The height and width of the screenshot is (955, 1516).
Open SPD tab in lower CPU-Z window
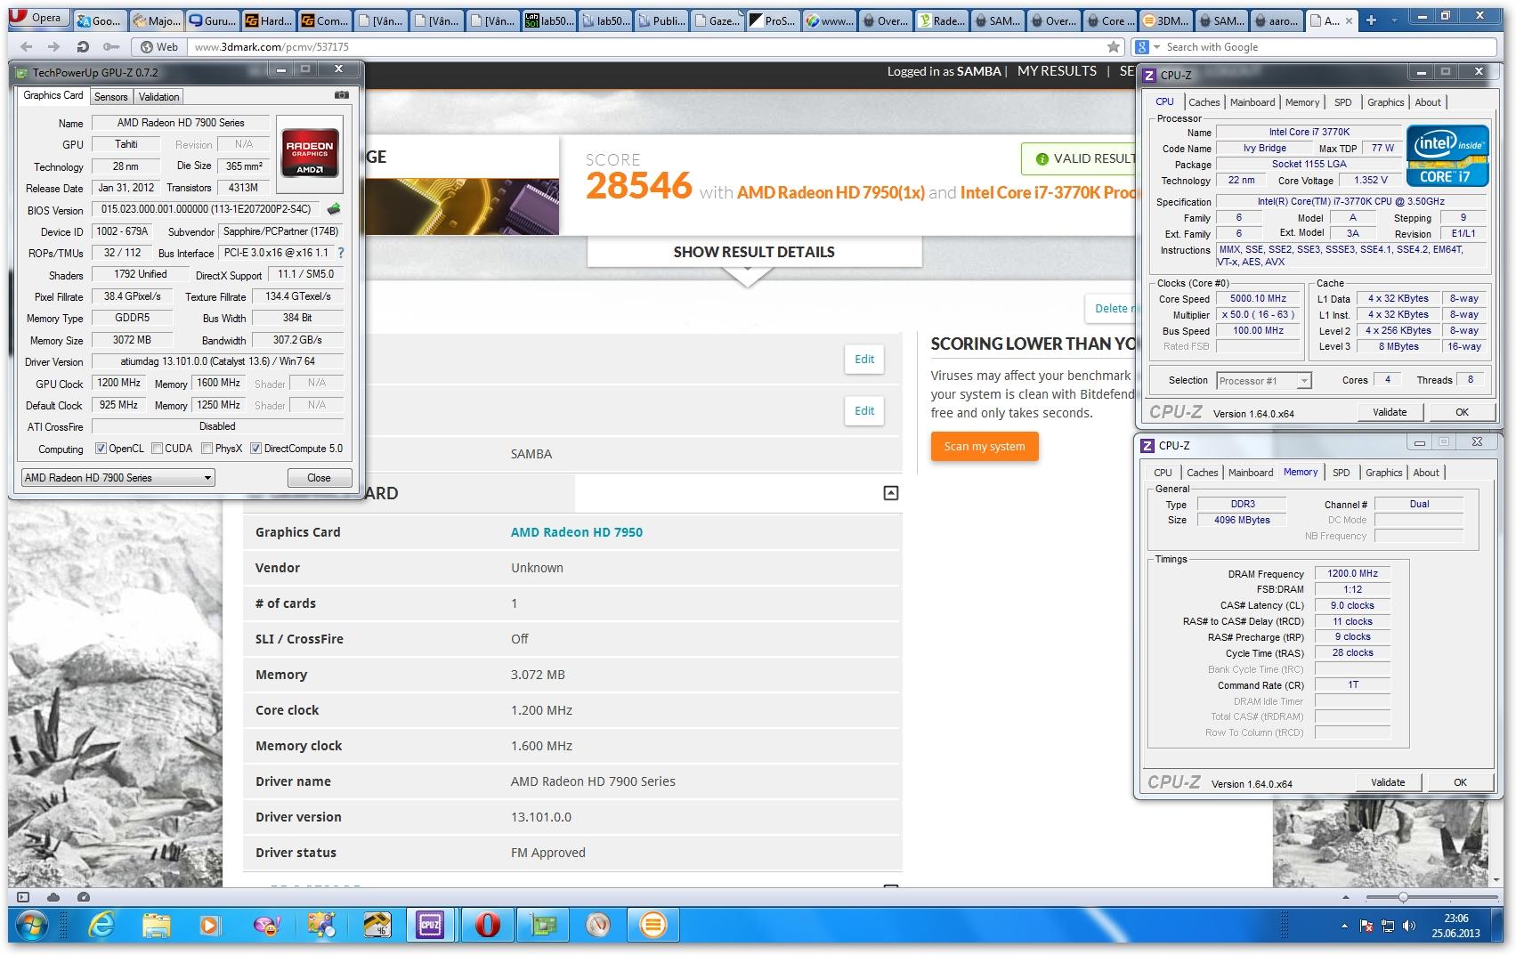[x=1341, y=473]
